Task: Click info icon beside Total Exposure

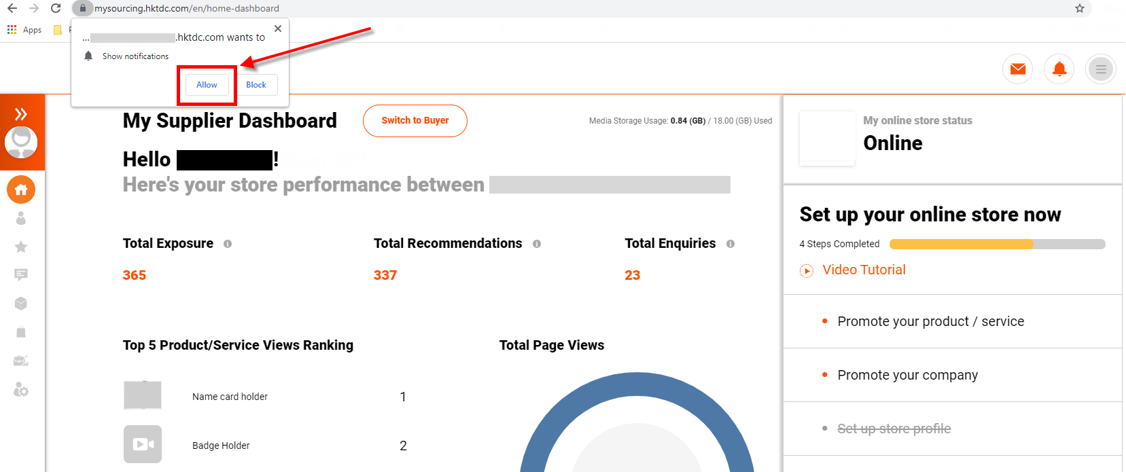Action: [228, 244]
